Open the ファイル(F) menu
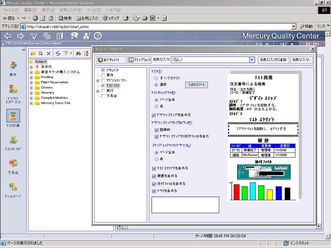Image resolution: width=331 pixels, height=248 pixels. (x=11, y=10)
